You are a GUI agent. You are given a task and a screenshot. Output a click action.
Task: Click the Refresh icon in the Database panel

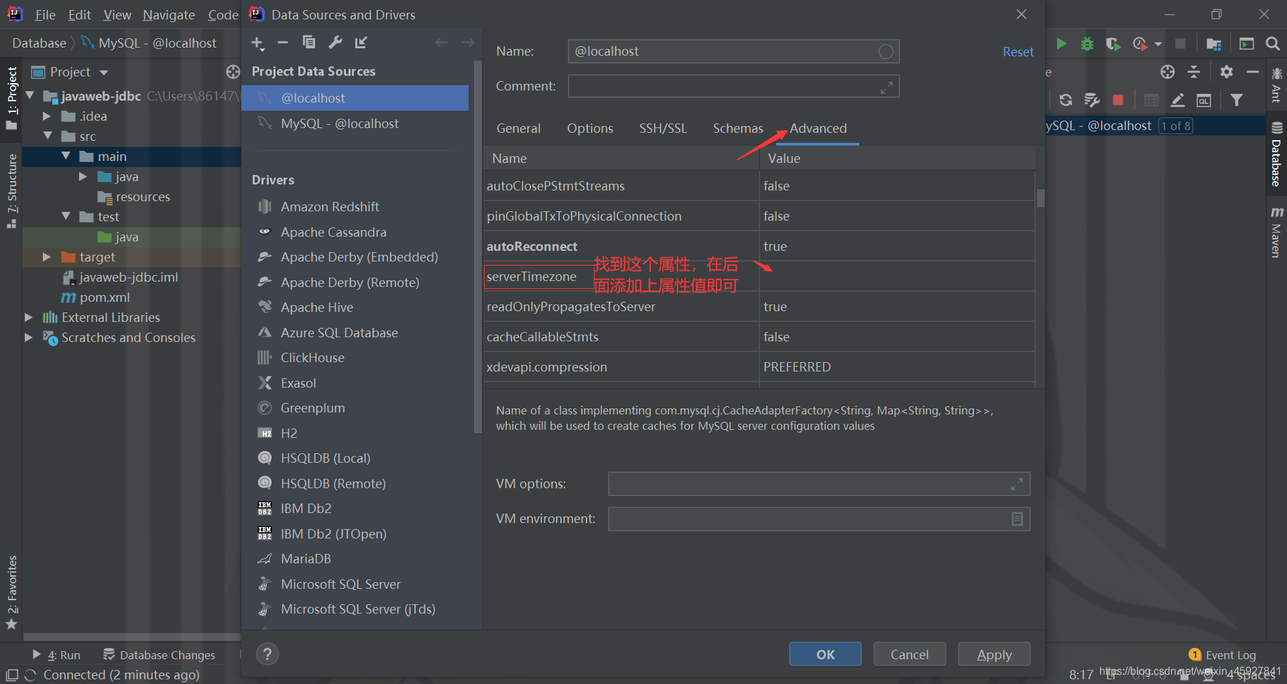pos(1065,100)
